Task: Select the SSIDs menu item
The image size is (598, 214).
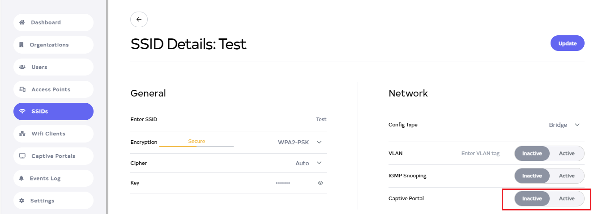Action: (53, 111)
